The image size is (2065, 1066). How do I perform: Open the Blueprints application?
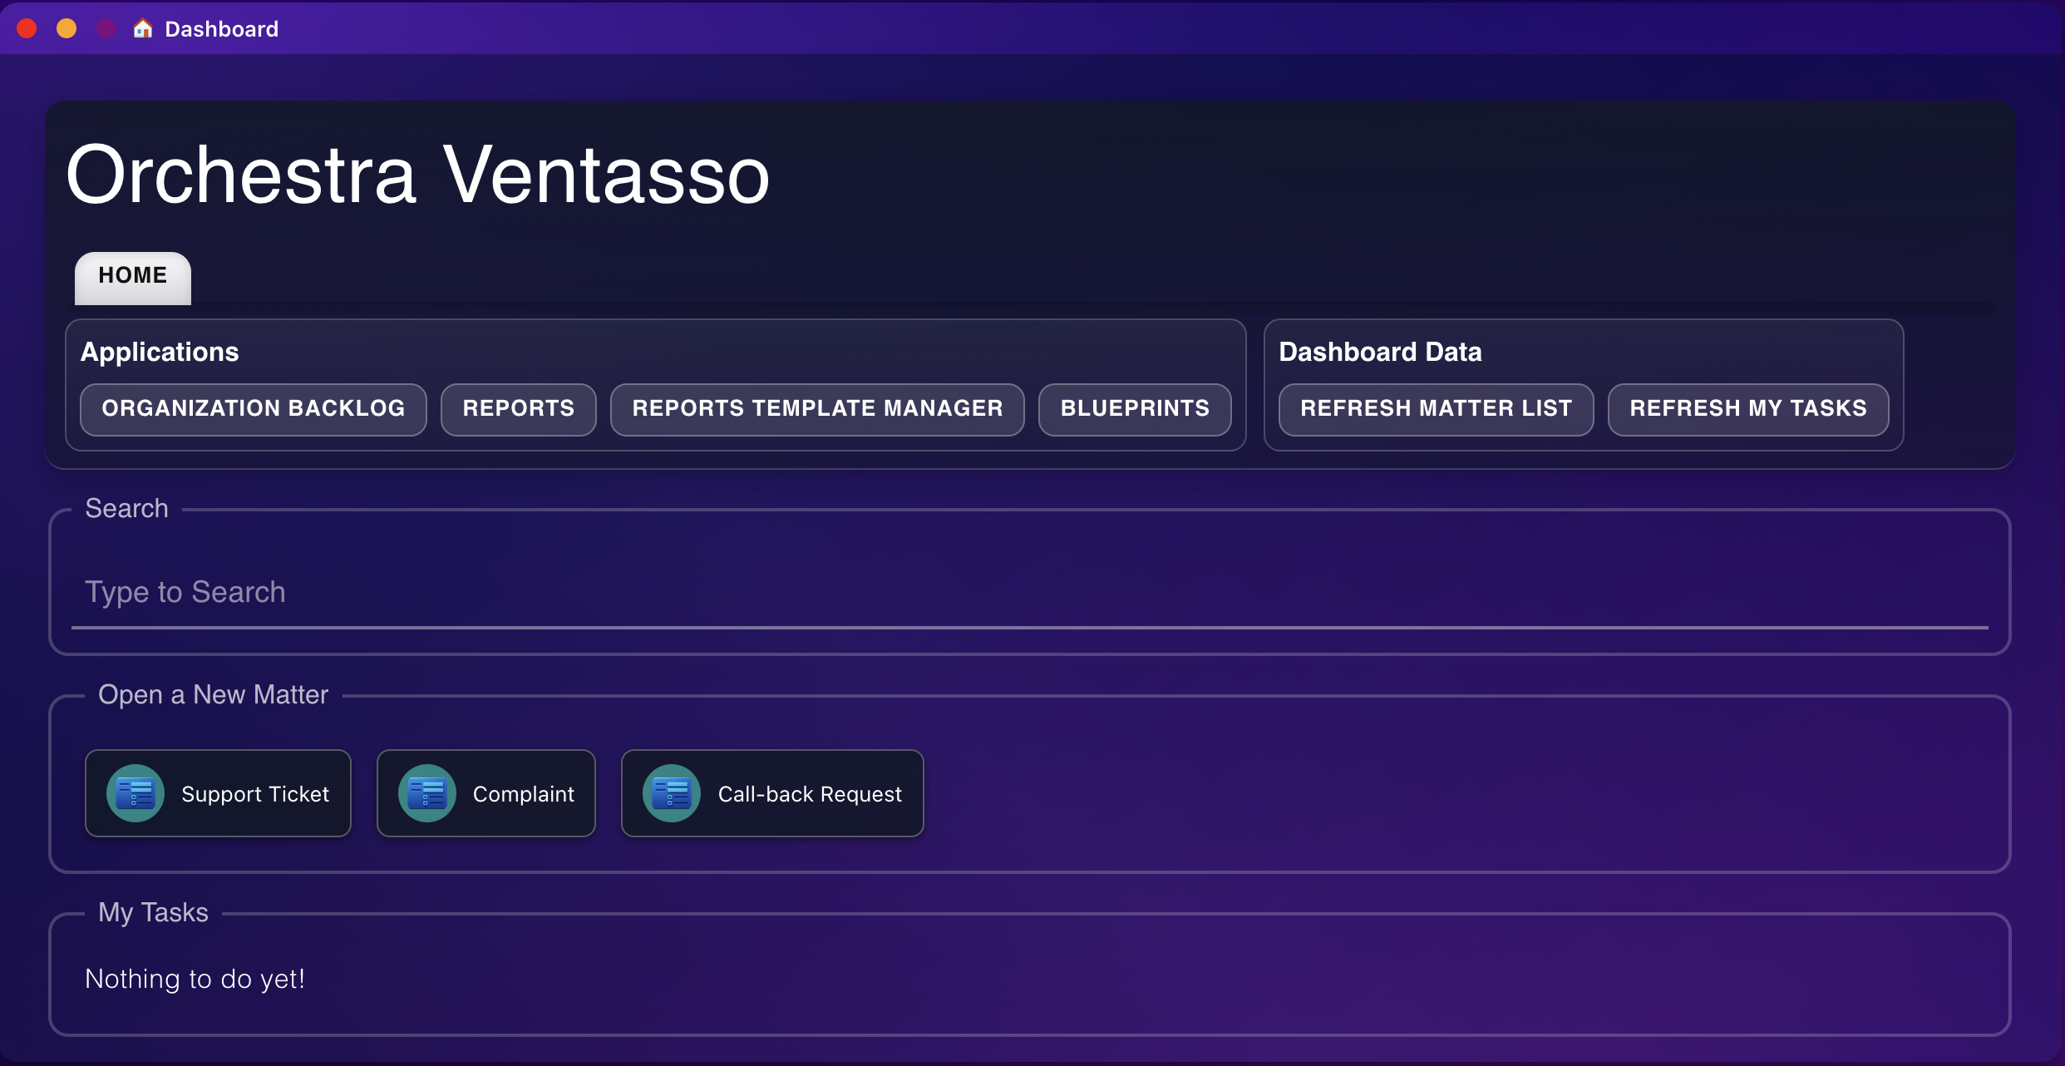pyautogui.click(x=1135, y=408)
